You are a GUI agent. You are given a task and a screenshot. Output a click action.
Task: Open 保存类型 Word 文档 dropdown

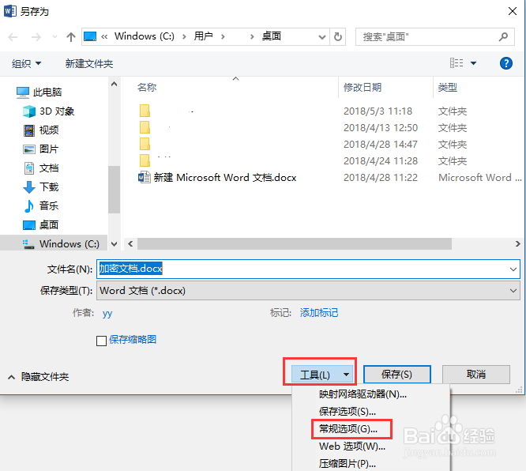tap(308, 291)
